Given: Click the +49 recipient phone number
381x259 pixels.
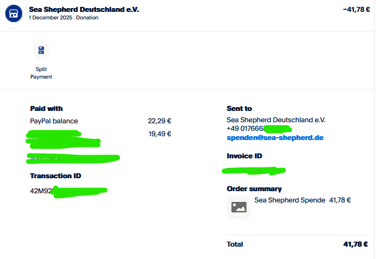Looking at the screenshot, I should coord(259,129).
